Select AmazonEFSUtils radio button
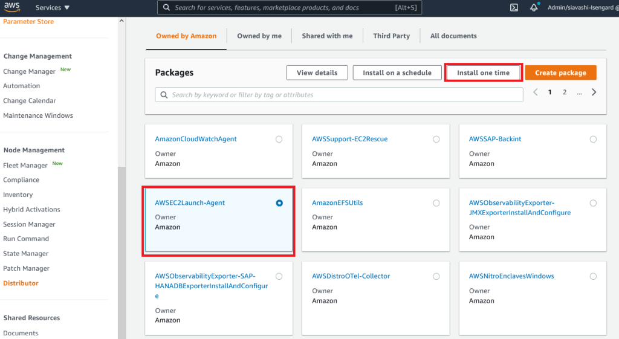 (x=436, y=203)
